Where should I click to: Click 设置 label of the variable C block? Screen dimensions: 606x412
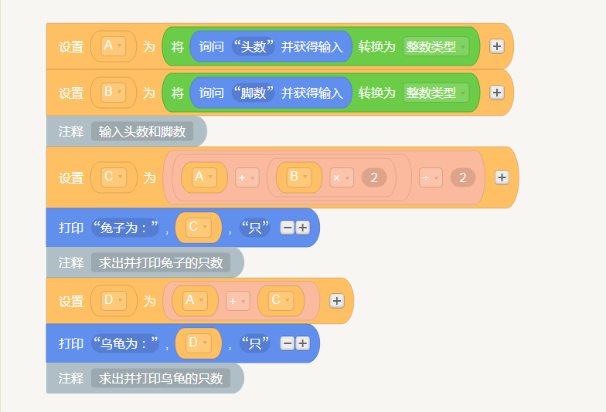click(71, 177)
